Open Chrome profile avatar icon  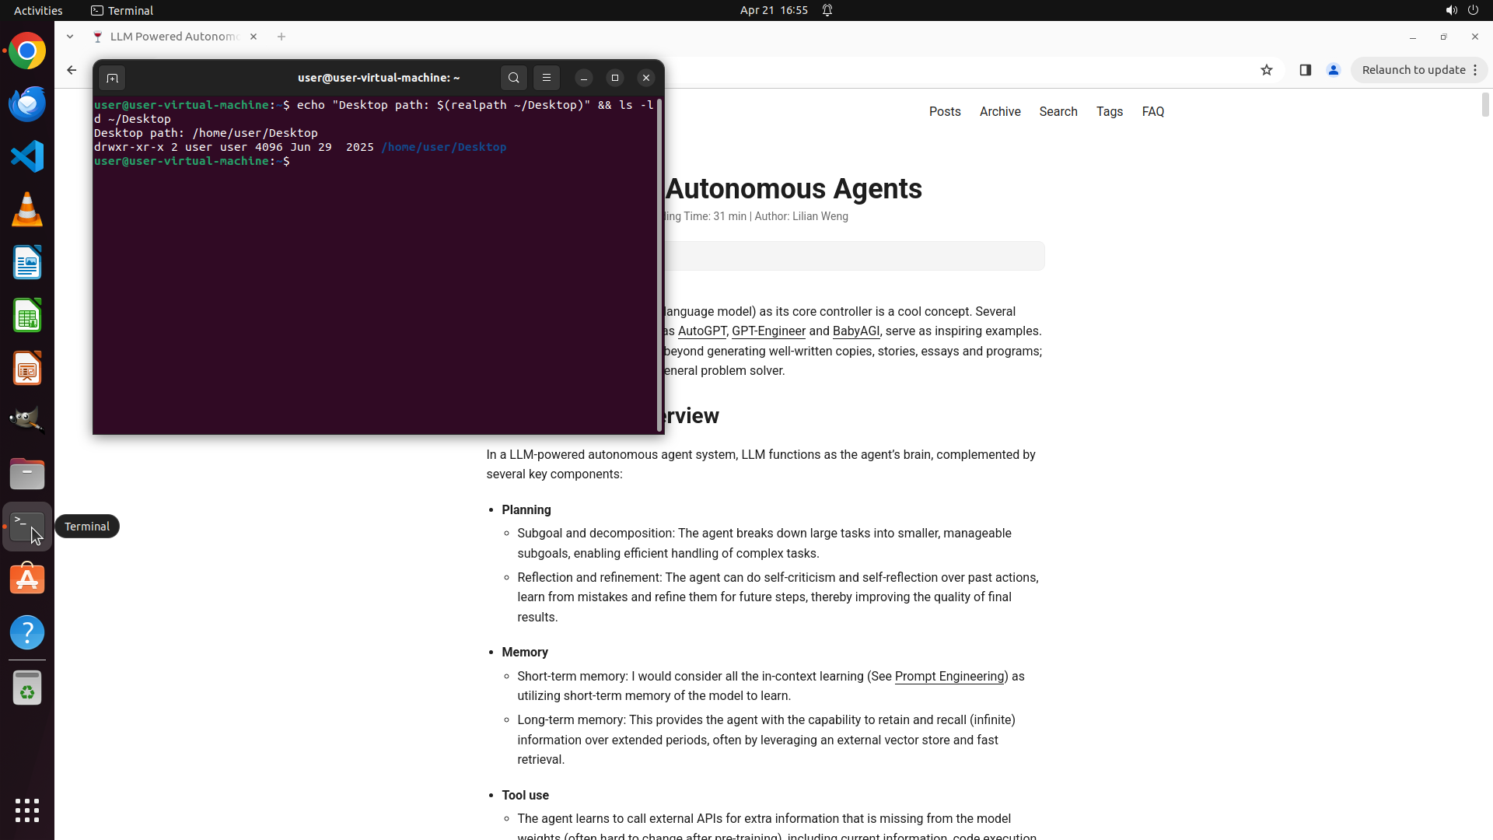pyautogui.click(x=1334, y=70)
